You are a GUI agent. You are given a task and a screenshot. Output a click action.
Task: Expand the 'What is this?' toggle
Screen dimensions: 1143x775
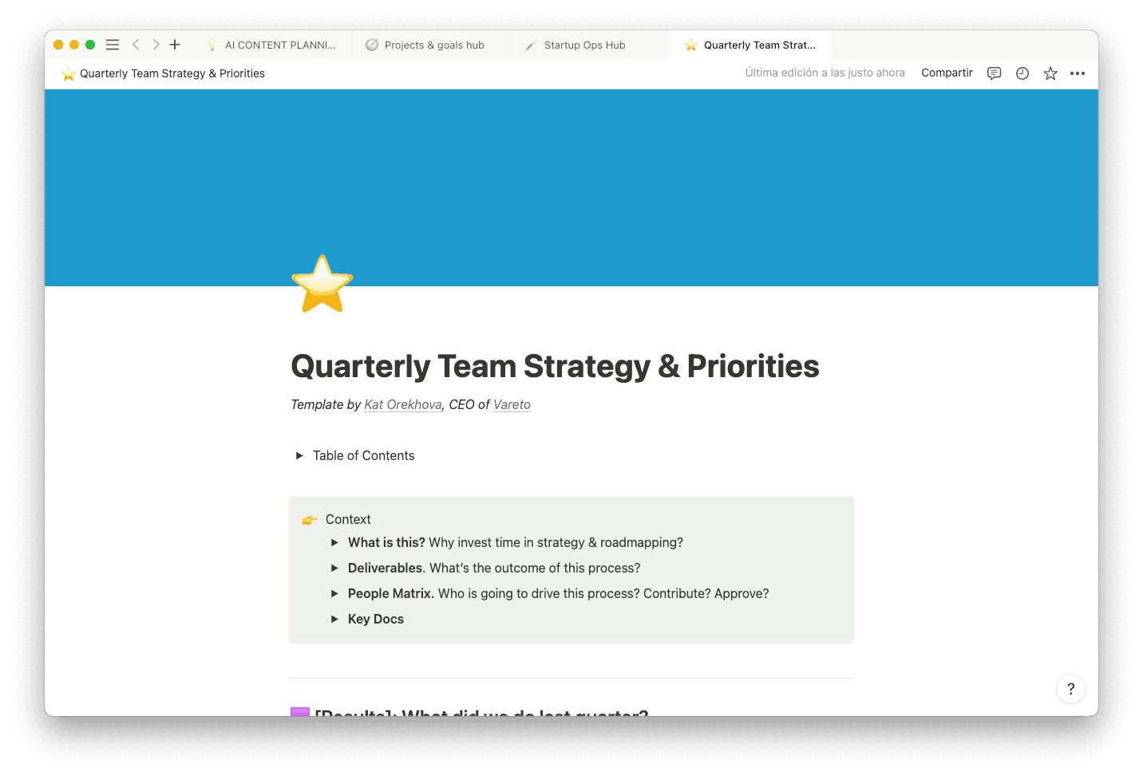tap(334, 543)
